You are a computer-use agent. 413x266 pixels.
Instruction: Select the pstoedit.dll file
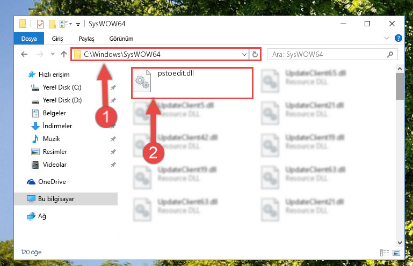click(192, 83)
